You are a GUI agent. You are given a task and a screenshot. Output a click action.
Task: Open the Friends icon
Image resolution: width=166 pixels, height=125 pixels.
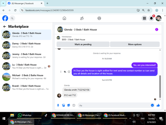tap(82, 18)
